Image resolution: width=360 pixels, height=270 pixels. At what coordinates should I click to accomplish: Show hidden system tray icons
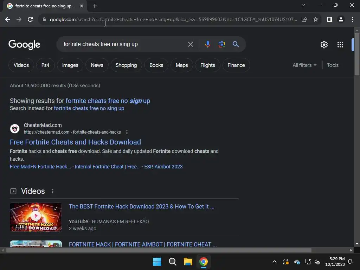pos(275,262)
